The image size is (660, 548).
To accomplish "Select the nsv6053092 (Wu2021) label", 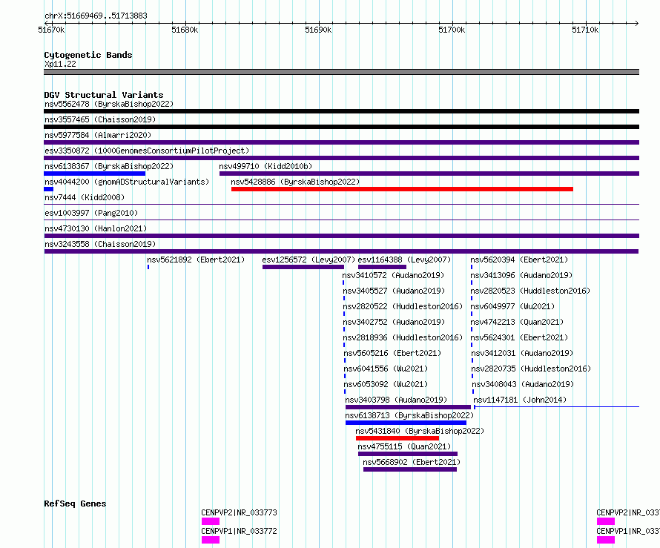I will 386,384.
